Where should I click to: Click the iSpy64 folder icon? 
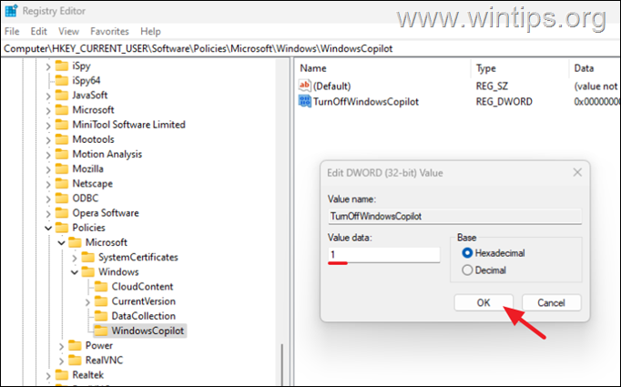61,80
